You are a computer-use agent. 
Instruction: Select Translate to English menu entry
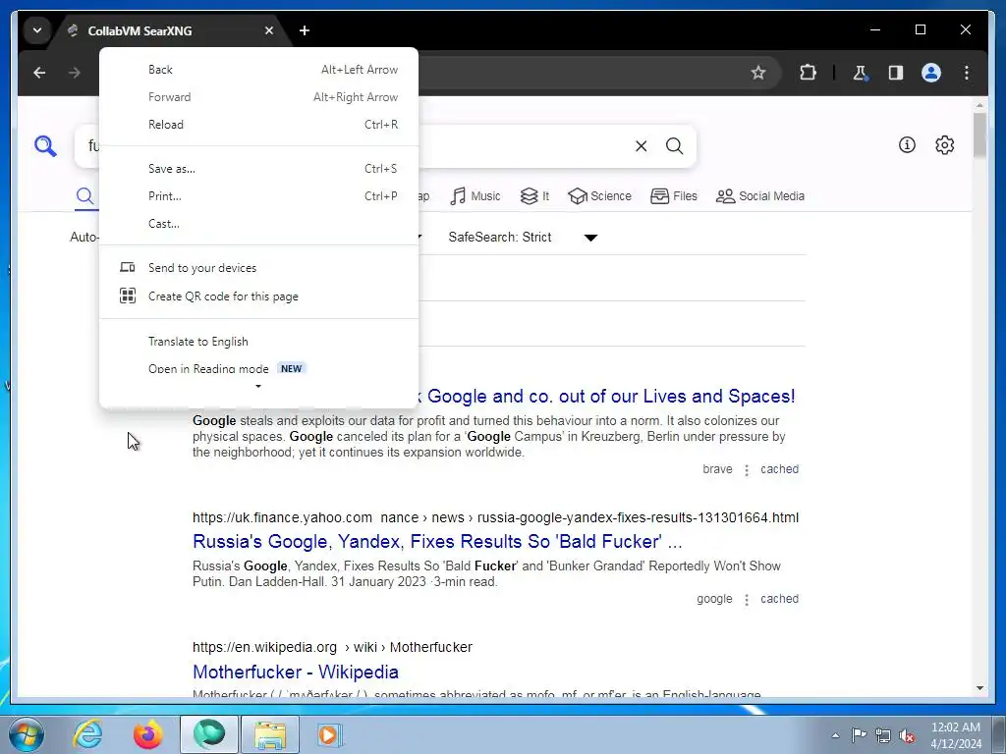259,342
